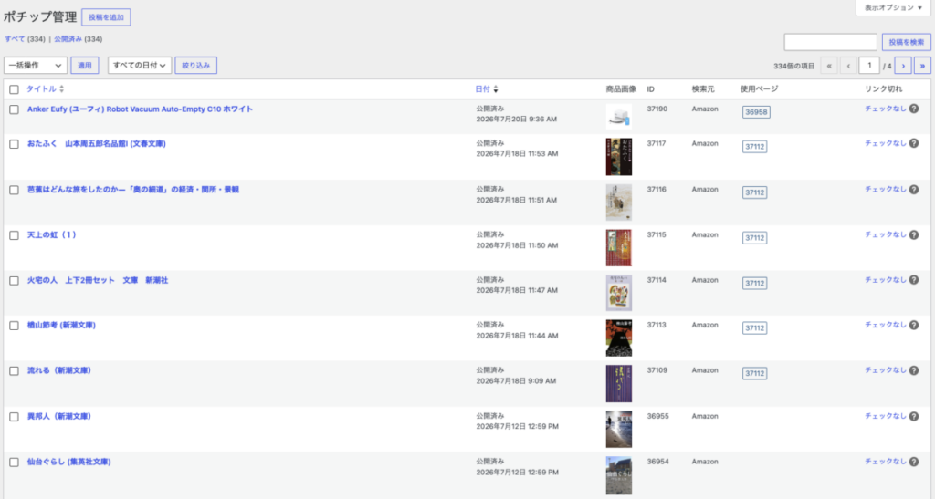Screen dimensions: 935x499
Task: Click help icon in 天上の虹 row
Action: [x=913, y=235]
